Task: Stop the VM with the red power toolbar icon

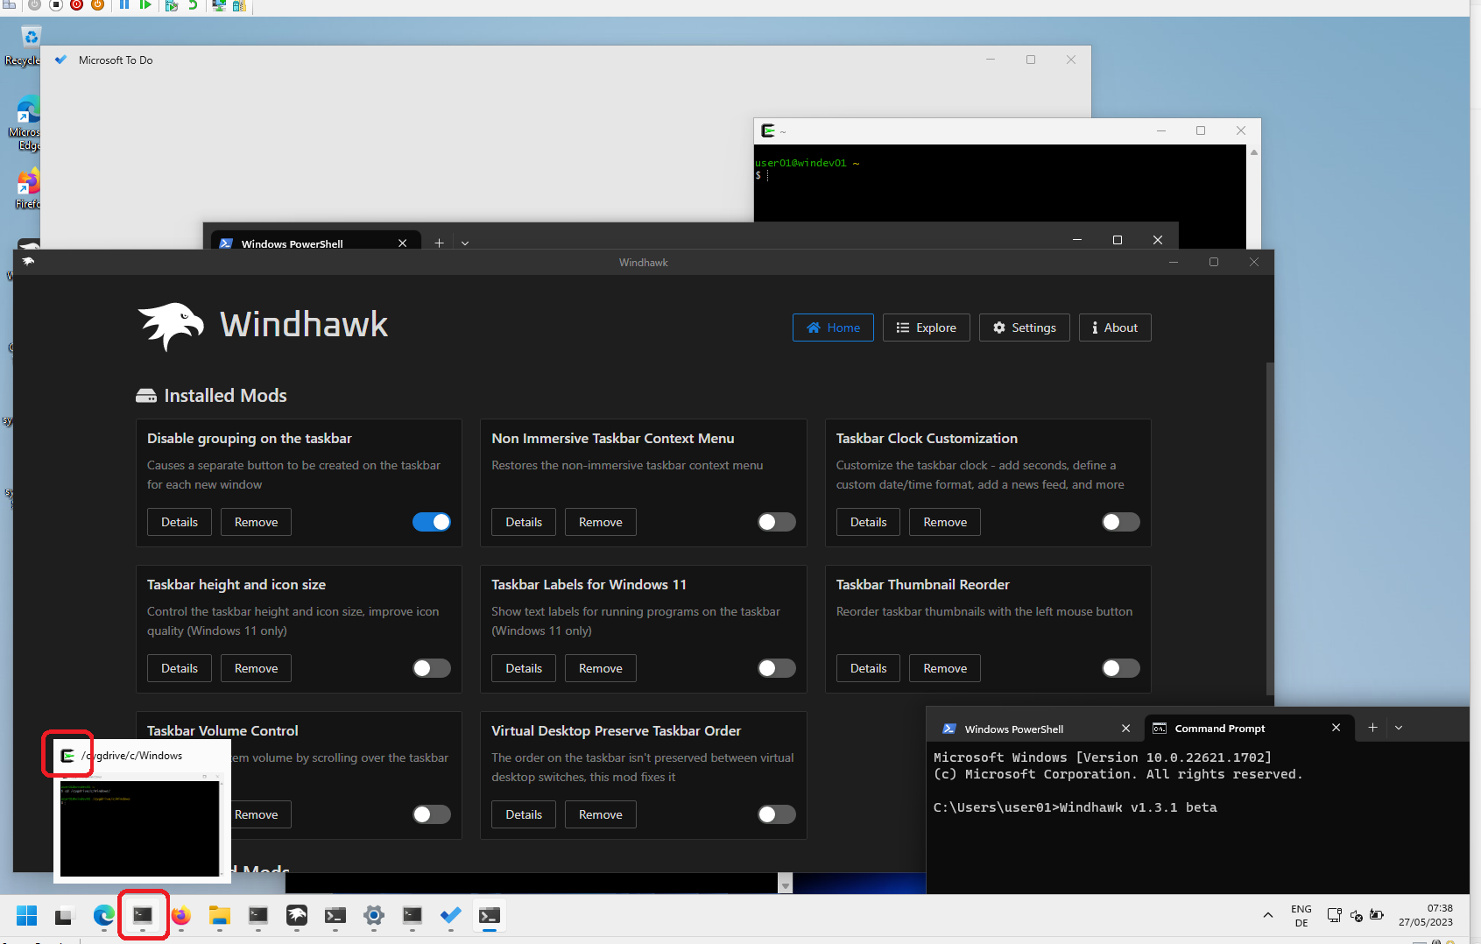Action: (x=76, y=6)
